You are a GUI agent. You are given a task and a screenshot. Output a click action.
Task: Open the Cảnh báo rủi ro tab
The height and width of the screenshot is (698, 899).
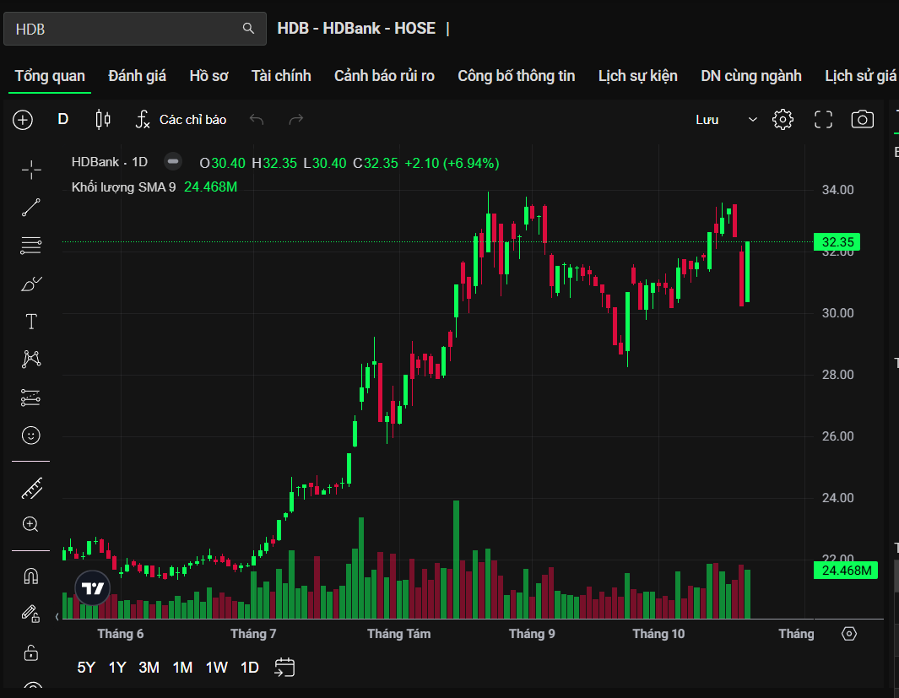384,76
